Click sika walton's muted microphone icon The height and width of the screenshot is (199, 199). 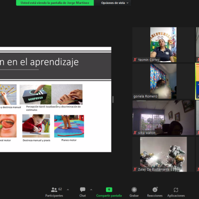click(x=135, y=133)
